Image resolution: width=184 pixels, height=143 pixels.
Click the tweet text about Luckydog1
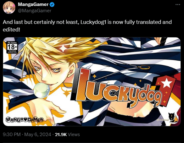pos(87,26)
